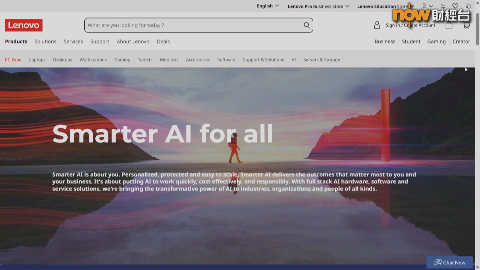Go to Laptops category
480x270 pixels.
click(x=37, y=60)
